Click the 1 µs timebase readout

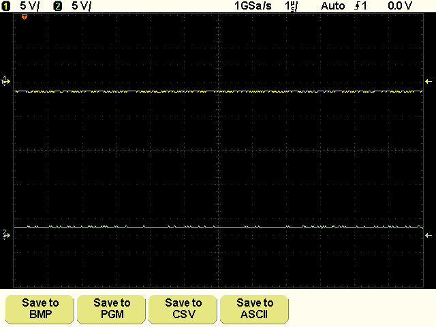(291, 6)
